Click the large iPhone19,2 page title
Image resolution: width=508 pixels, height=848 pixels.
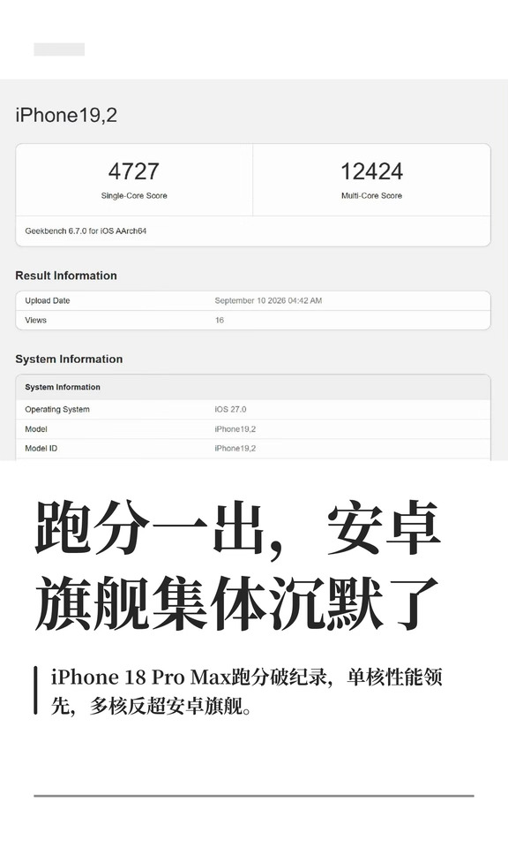pyautogui.click(x=66, y=115)
